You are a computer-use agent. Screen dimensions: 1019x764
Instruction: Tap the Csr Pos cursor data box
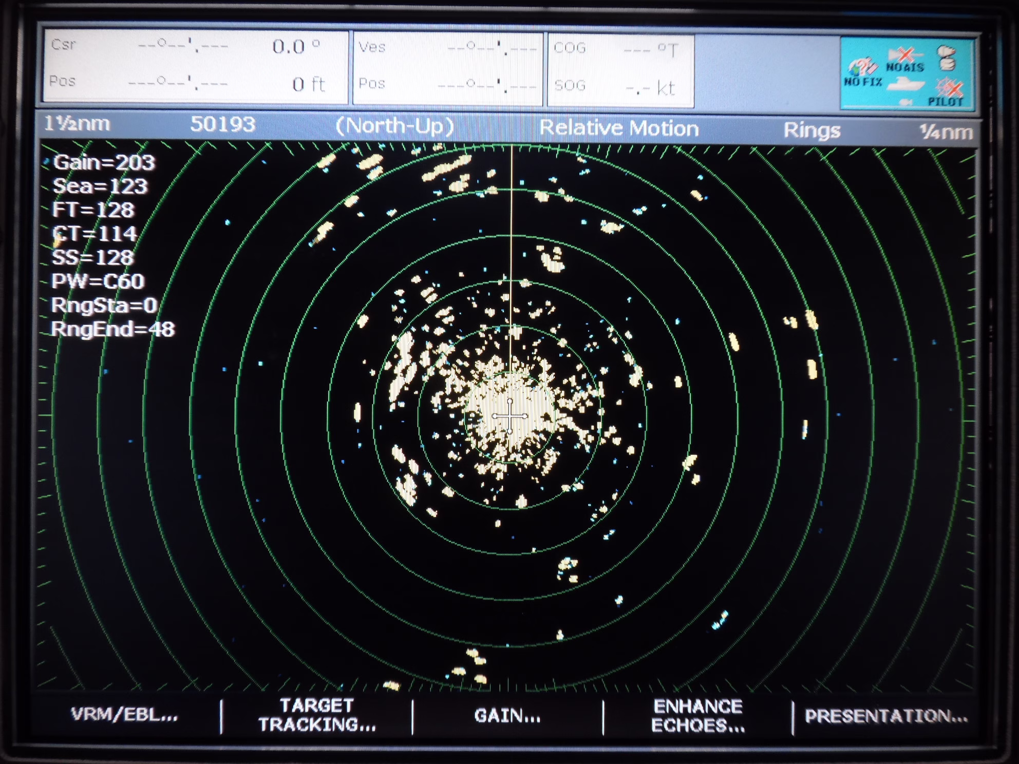196,66
